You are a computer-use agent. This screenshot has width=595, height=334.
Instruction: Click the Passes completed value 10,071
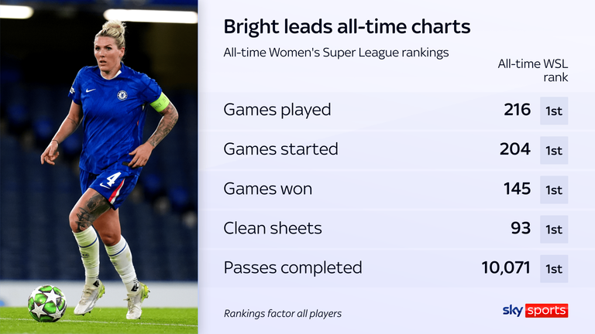point(505,268)
